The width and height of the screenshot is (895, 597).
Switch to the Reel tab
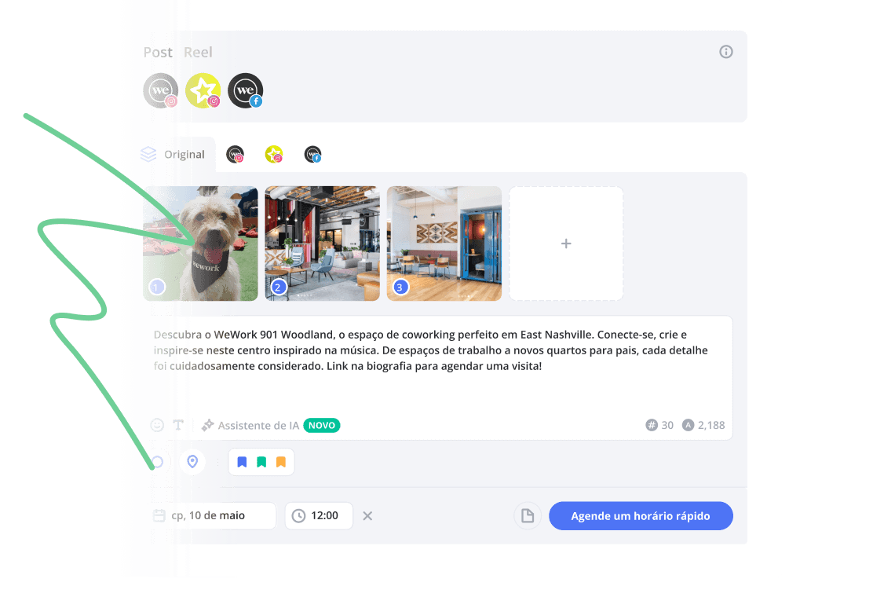point(198,52)
